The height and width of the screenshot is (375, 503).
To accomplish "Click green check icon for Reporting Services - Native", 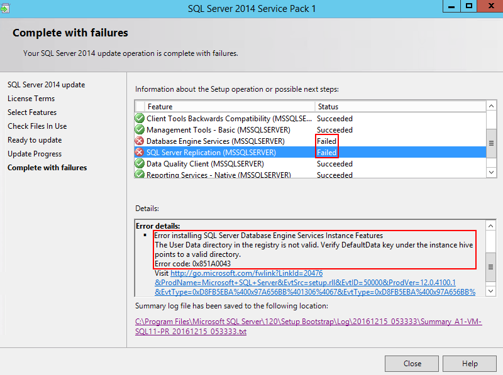I will 140,174.
